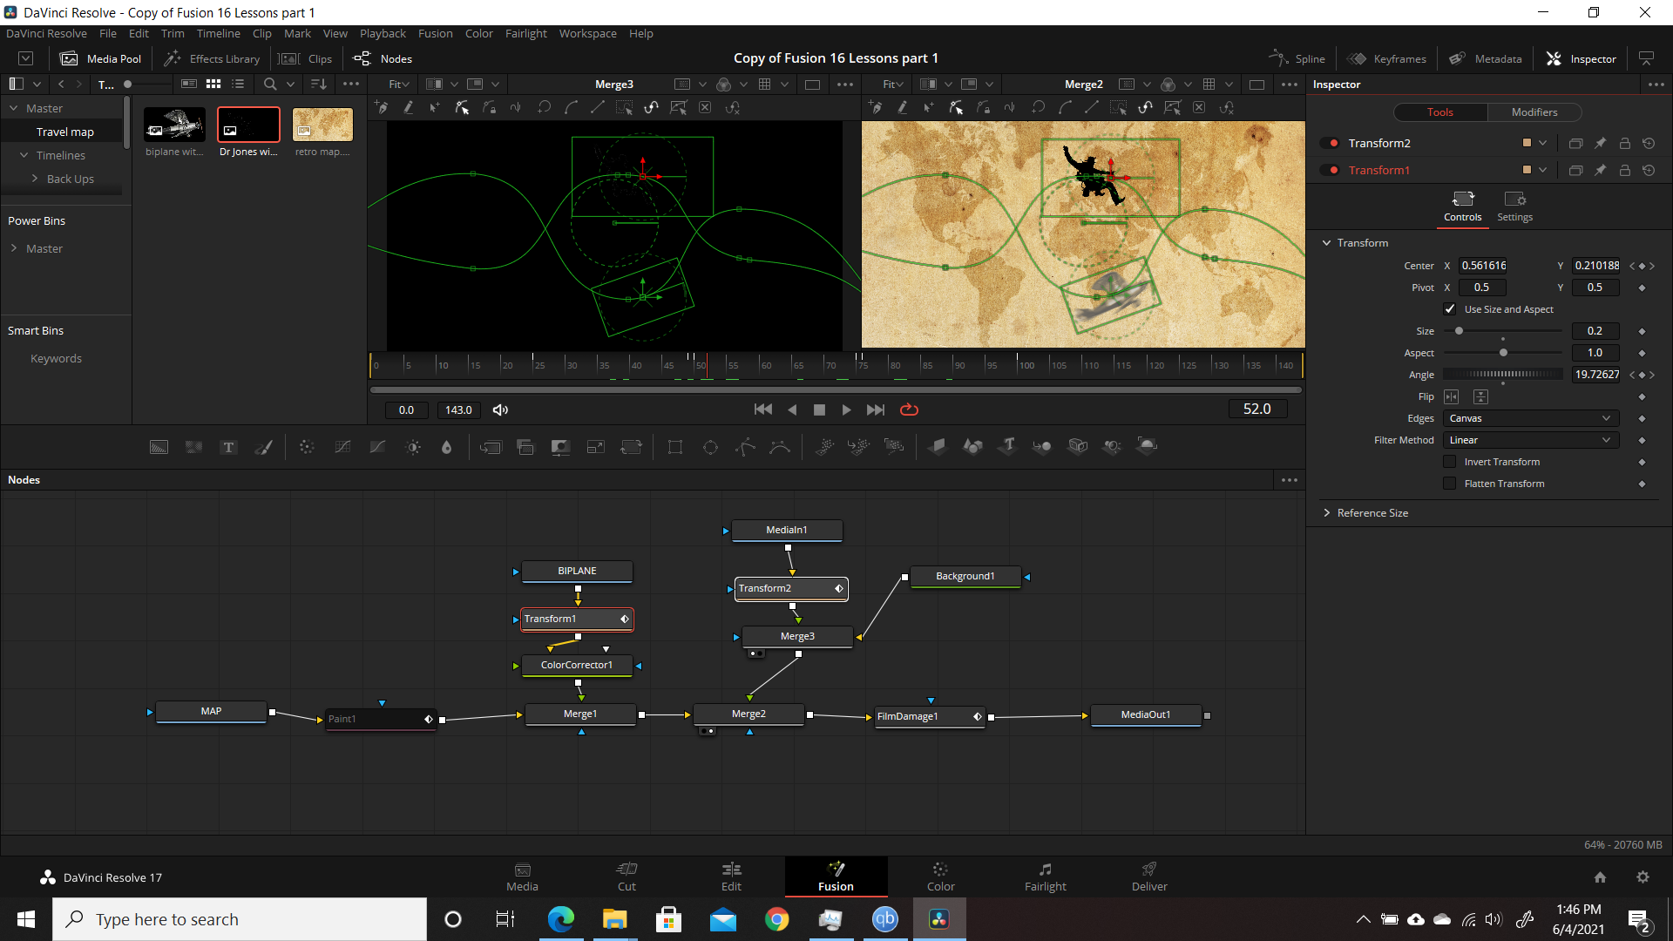Image resolution: width=1673 pixels, height=941 pixels.
Task: Toggle Size keyframe diamond
Action: [x=1642, y=331]
